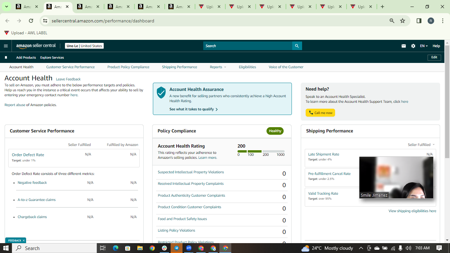Click the browser forward arrow
This screenshot has width=450, height=253.
click(x=19, y=21)
